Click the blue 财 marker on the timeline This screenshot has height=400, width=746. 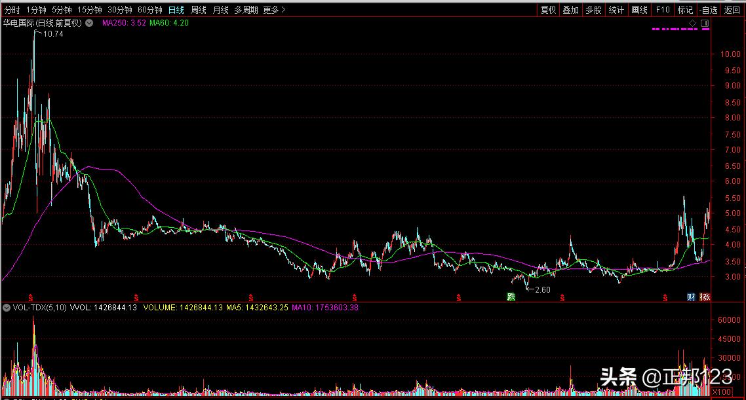pyautogui.click(x=691, y=297)
